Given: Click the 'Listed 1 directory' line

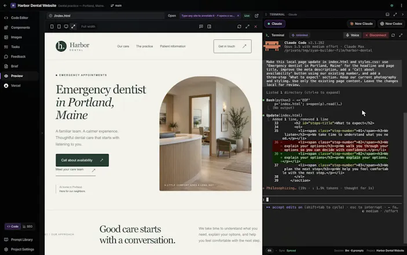Looking at the screenshot, I should click(x=303, y=93).
